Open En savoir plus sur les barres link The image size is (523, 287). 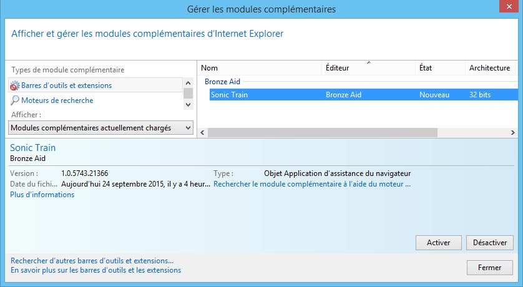click(95, 270)
